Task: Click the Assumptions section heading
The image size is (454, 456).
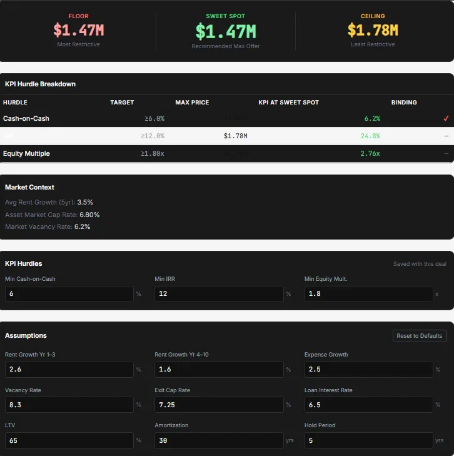Action: (26, 336)
